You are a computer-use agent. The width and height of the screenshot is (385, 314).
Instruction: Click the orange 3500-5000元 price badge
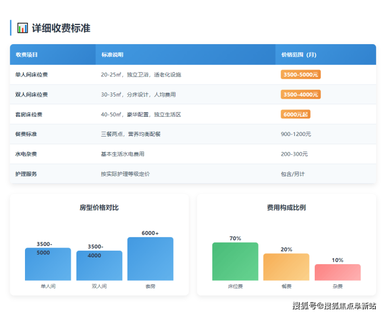coord(301,75)
